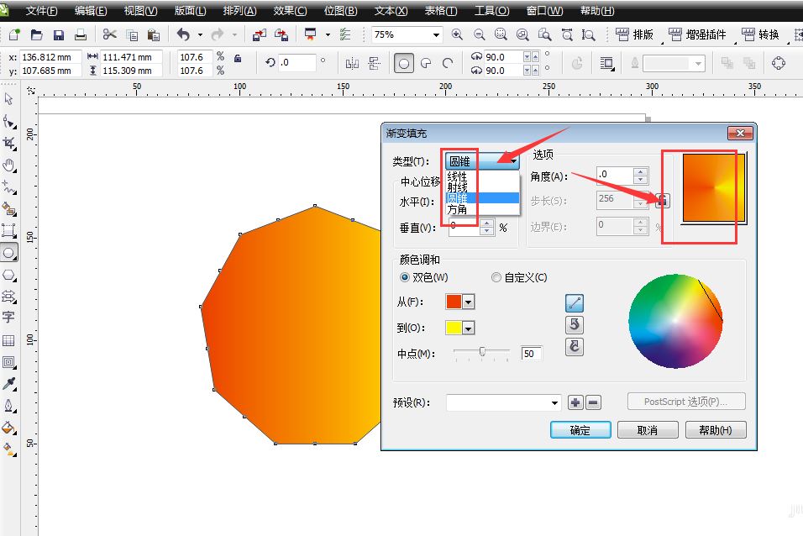Click the counterclockwise blend direction icon
Screen dimensions: 803x536
(574, 326)
